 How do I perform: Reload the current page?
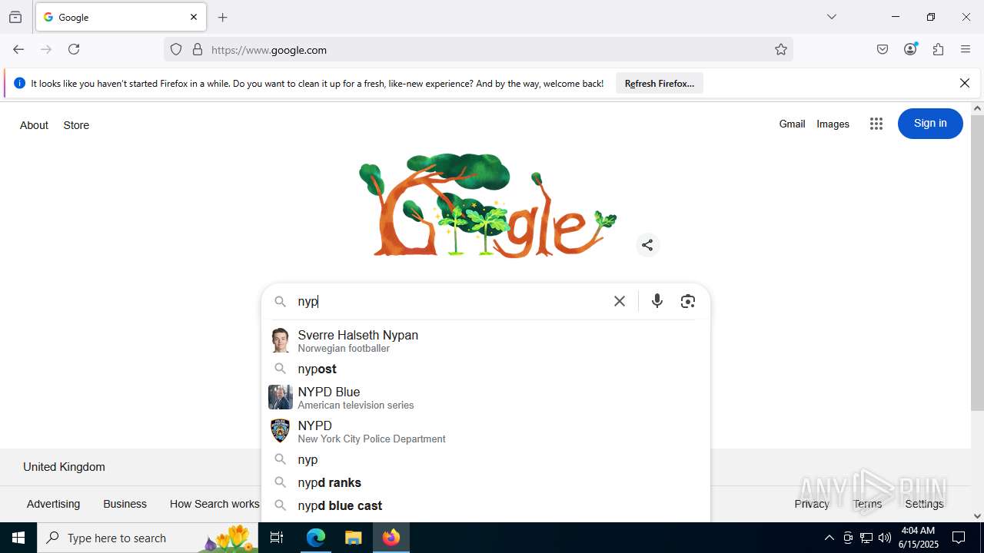(x=74, y=49)
